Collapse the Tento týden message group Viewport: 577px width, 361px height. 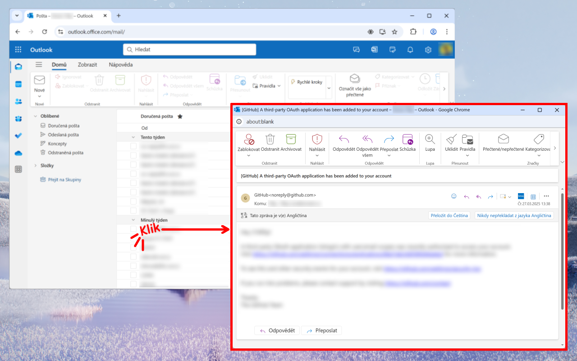tap(133, 137)
